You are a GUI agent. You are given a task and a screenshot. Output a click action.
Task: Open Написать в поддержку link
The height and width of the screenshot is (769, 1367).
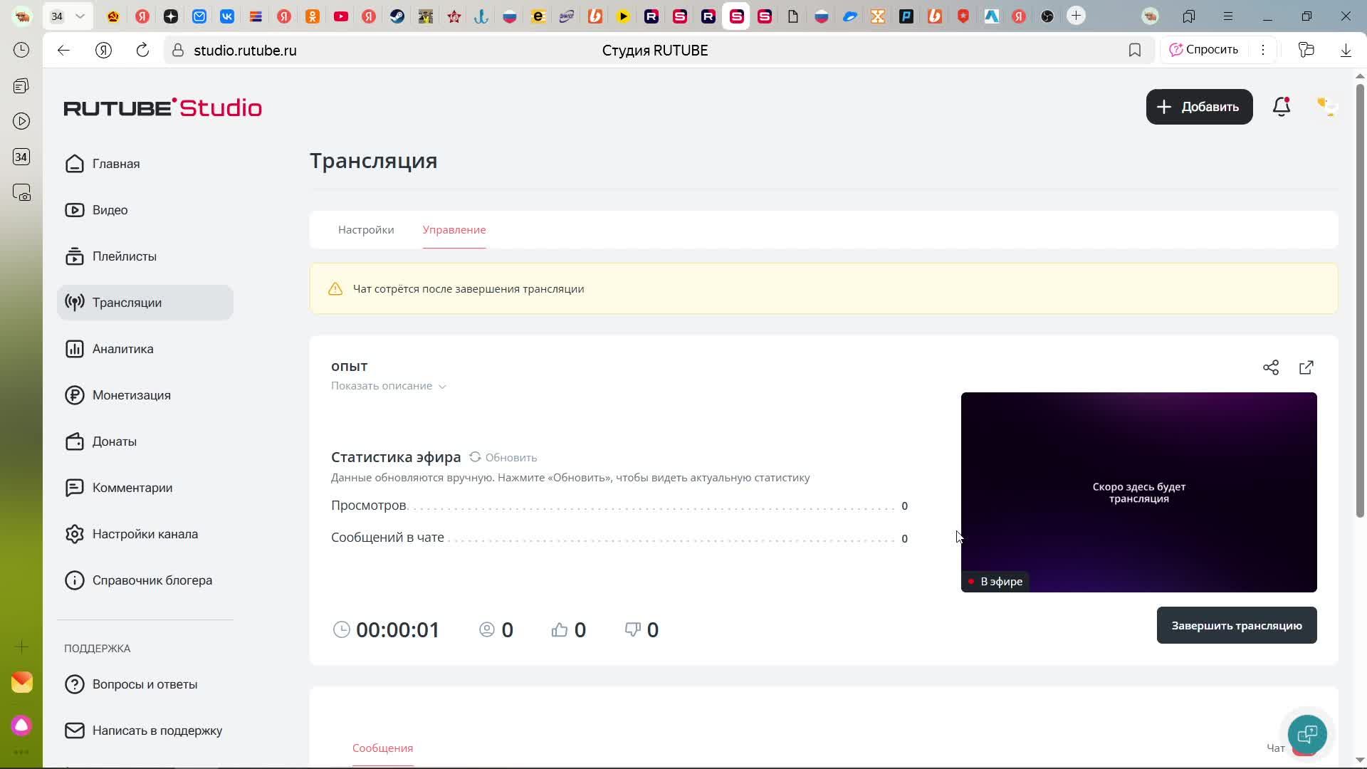pos(157,731)
